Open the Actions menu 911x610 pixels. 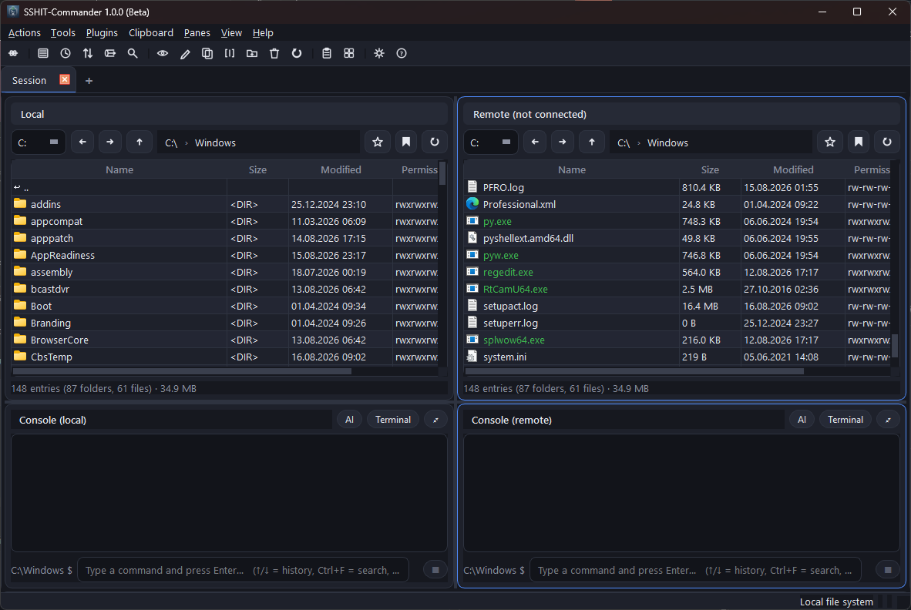pyautogui.click(x=25, y=33)
